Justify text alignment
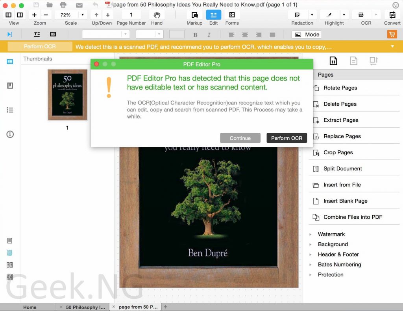 pos(272,35)
